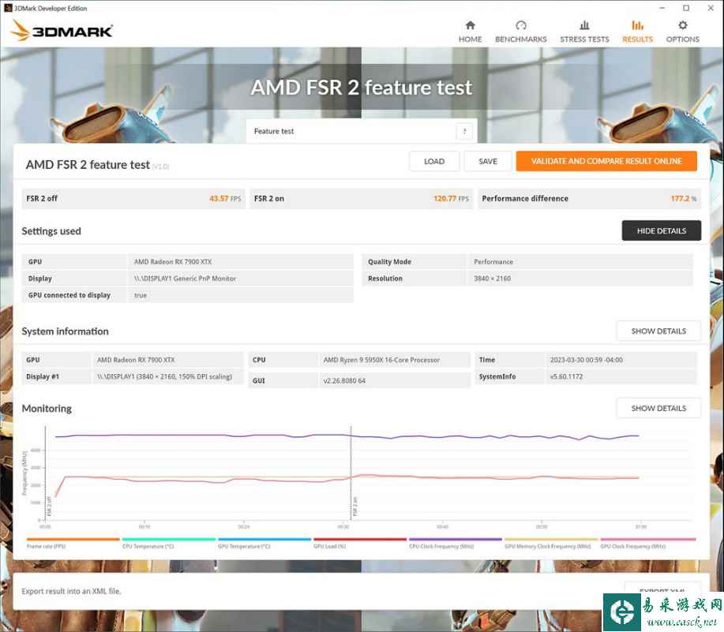This screenshot has height=632, width=724.
Task: Select the SystemInfo version v5.60.1172
Action: pos(566,377)
